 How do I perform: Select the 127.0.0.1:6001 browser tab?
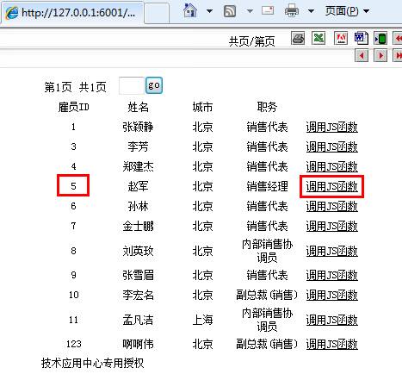(x=71, y=13)
